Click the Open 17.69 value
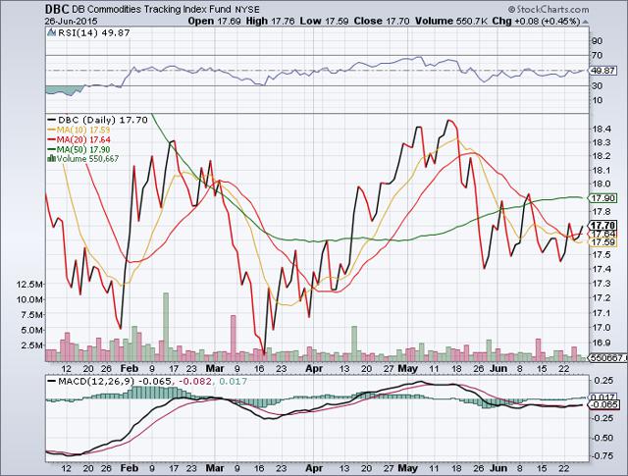Screen dimensions: 628x476 coord(214,21)
